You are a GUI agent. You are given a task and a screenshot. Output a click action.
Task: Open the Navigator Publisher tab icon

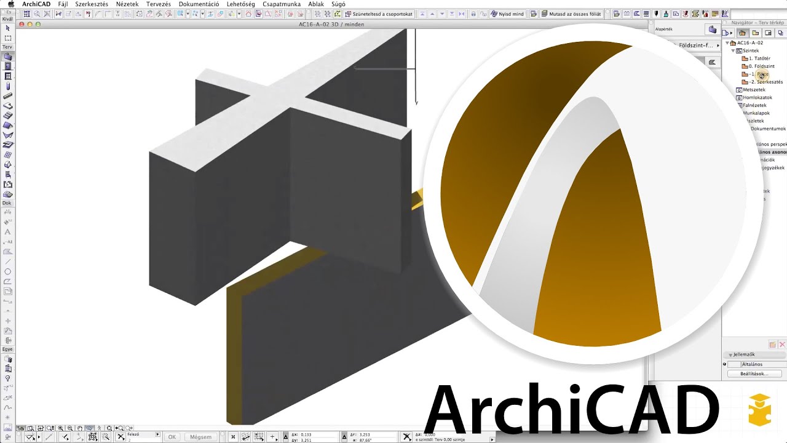(781, 33)
